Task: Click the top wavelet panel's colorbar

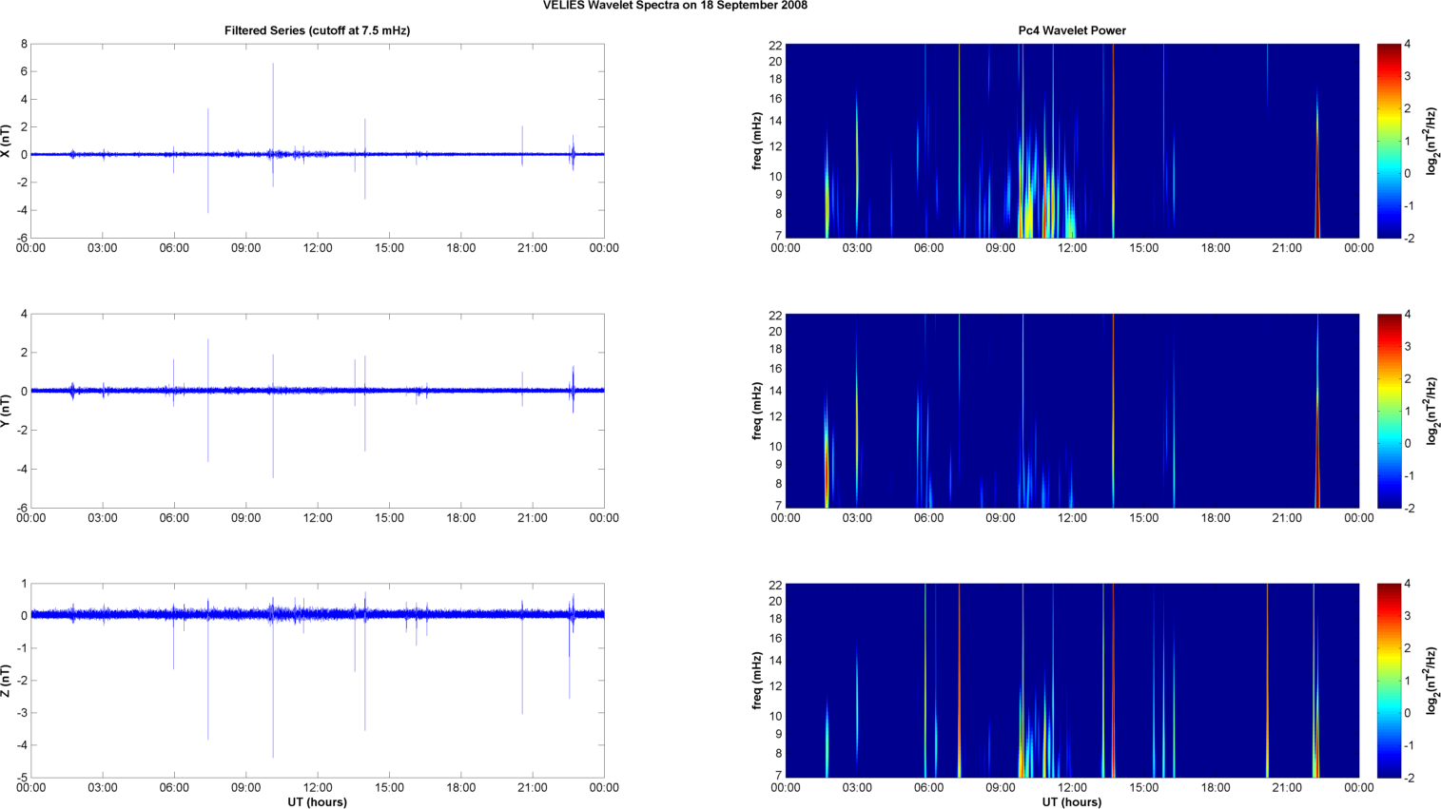Action: click(1389, 141)
